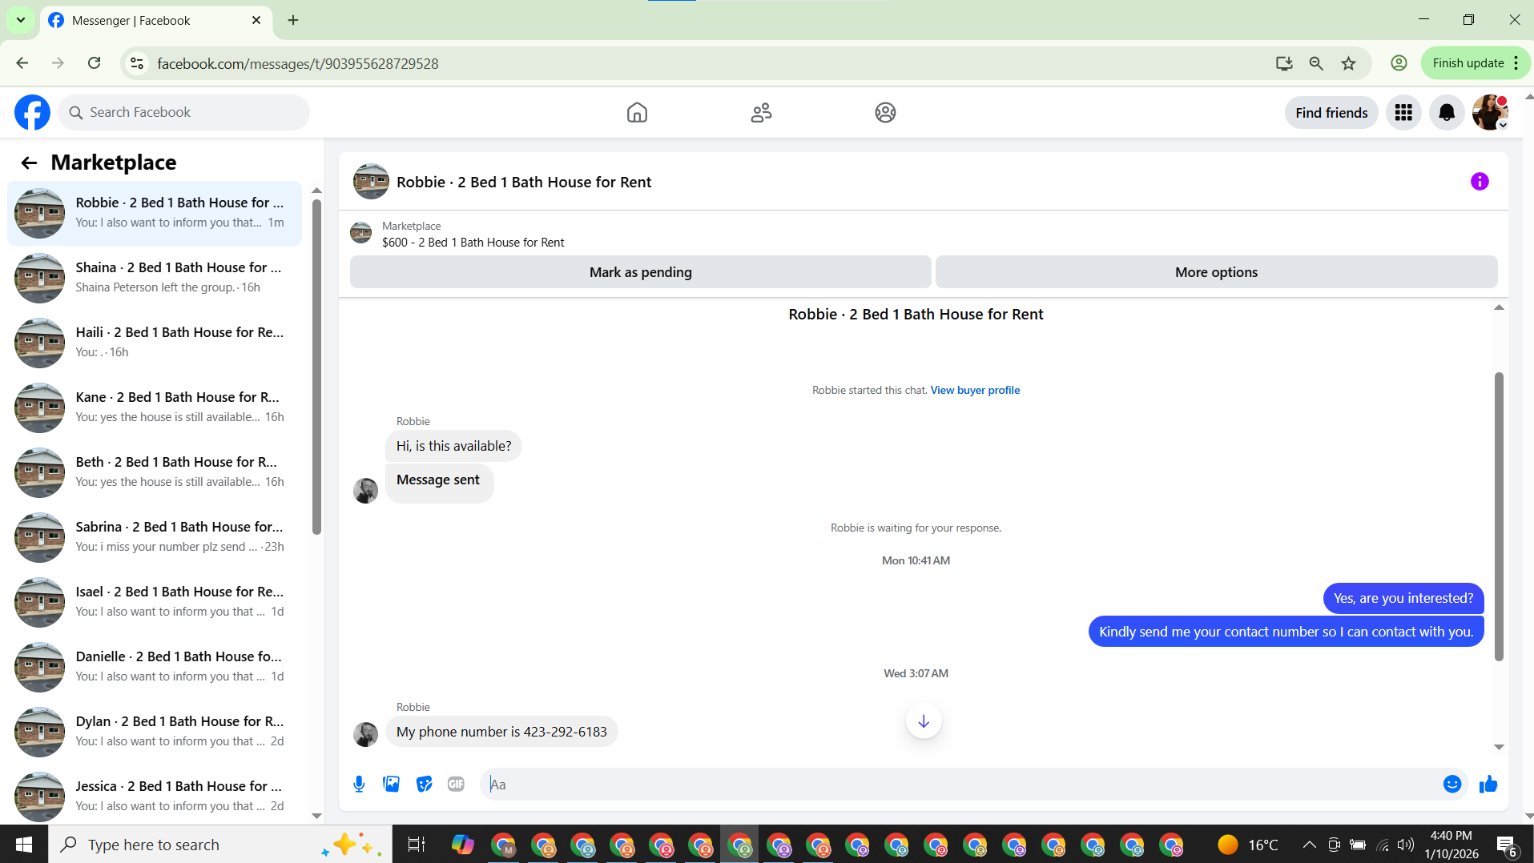Screen dimensions: 1534x863
Task: Open the Robbie conversation in chat list
Action: [x=155, y=213]
